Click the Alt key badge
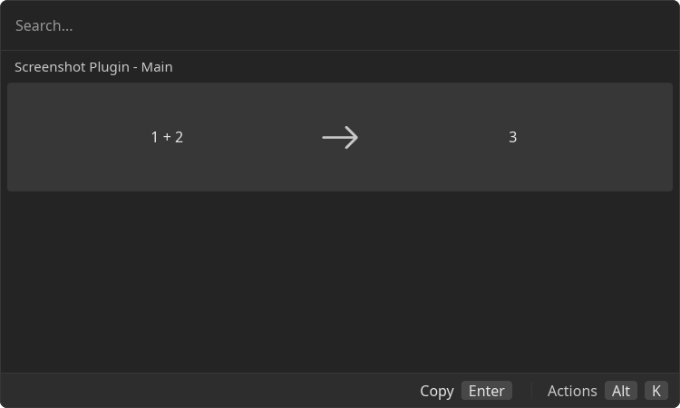 tap(621, 391)
